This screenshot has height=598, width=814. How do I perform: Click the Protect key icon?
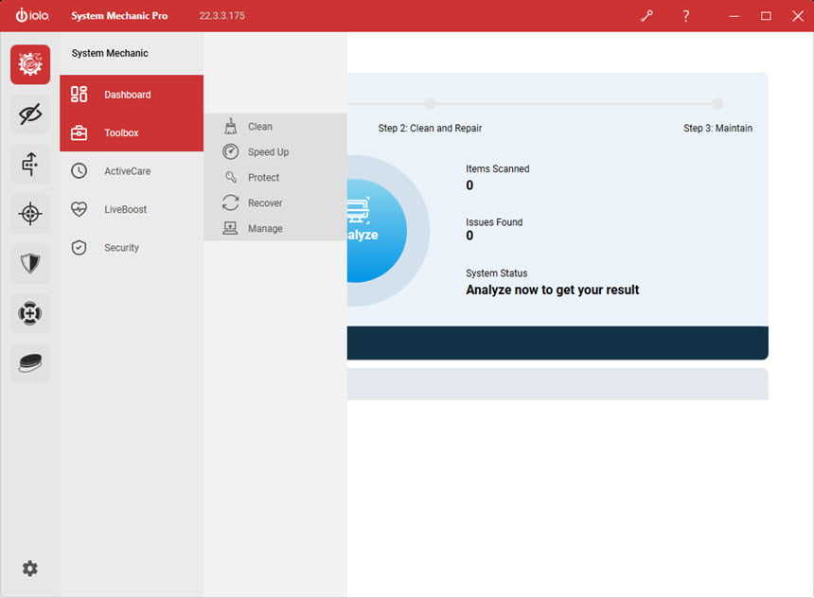(x=231, y=177)
